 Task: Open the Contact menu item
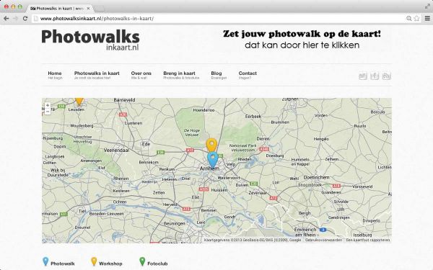[x=248, y=75]
